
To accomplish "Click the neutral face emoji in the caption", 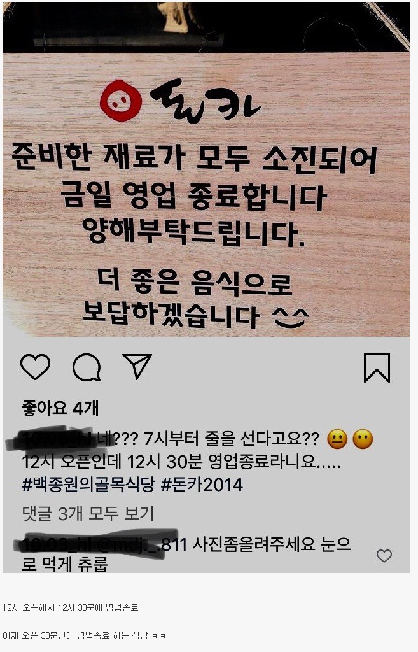I will tap(337, 439).
